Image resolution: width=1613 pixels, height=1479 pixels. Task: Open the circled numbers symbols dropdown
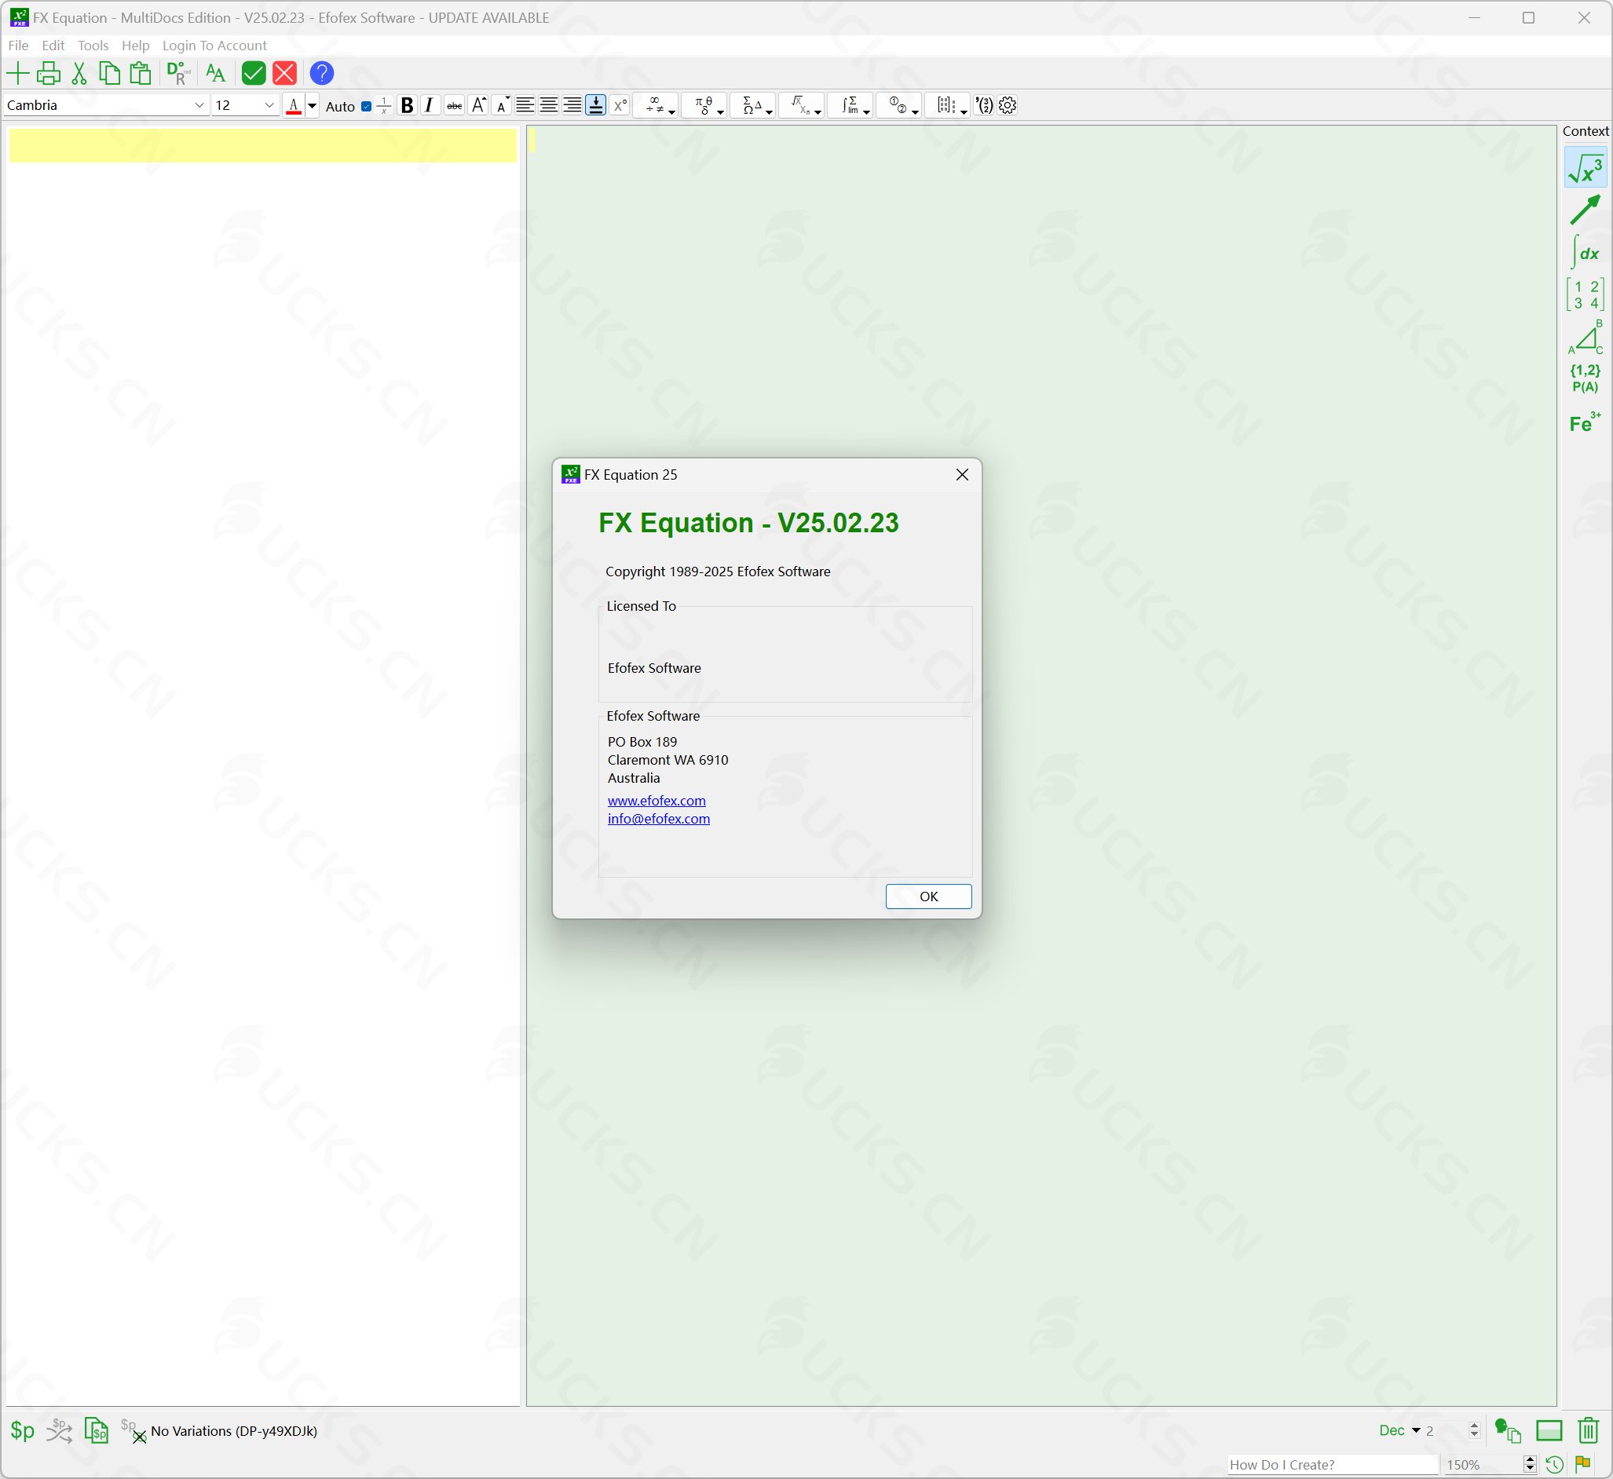pos(901,106)
